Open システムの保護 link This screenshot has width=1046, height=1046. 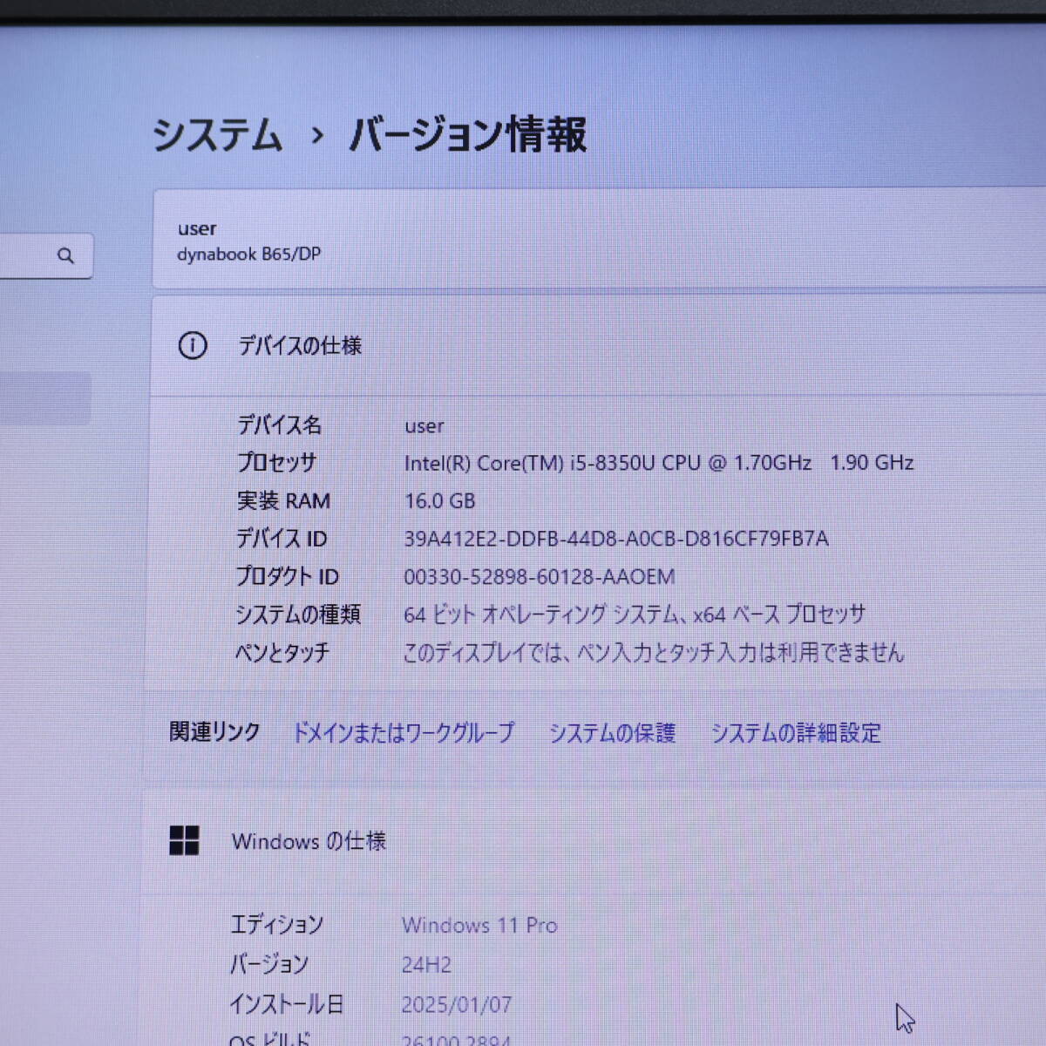pos(612,733)
